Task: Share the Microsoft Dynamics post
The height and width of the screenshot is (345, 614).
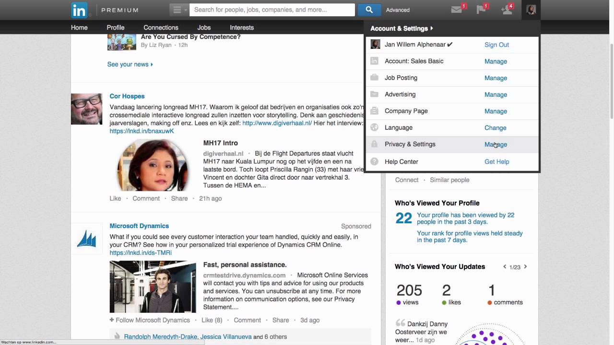Action: click(281, 320)
